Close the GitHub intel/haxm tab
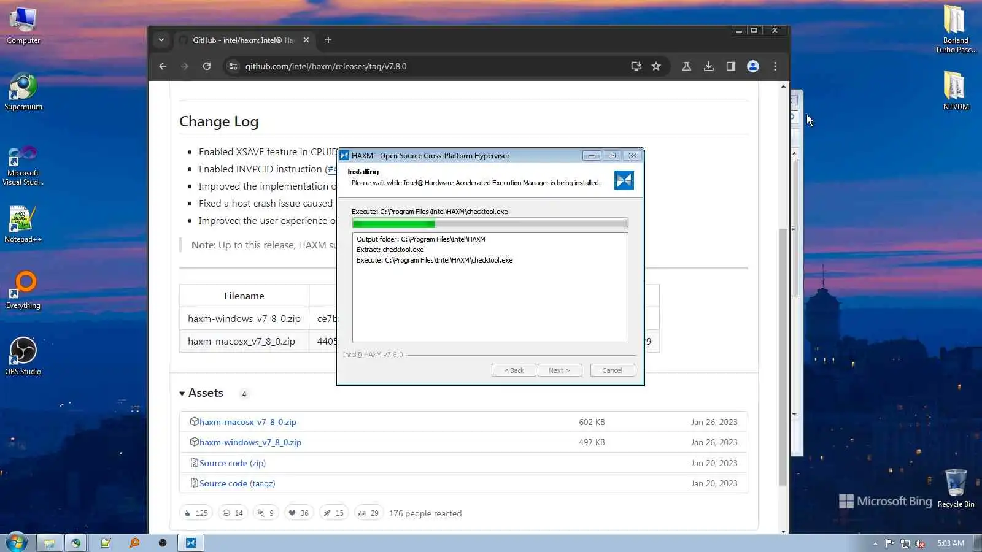The height and width of the screenshot is (552, 982). pos(306,40)
